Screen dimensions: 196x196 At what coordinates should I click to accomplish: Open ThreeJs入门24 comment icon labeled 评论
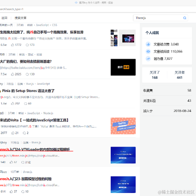(23, 162)
